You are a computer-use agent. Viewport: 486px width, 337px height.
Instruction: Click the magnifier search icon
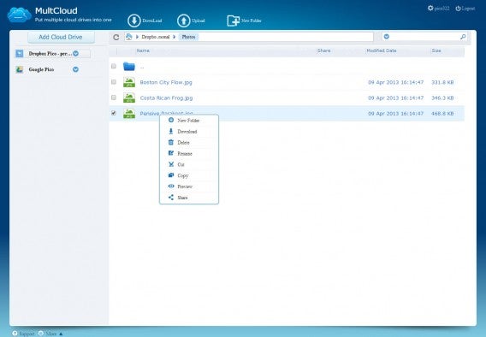pos(463,37)
